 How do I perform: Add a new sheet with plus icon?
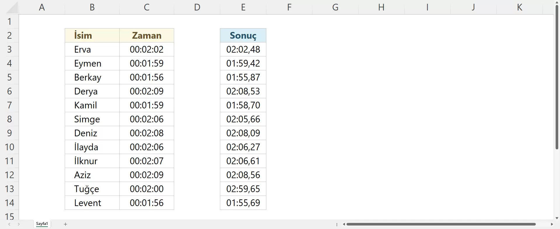pos(66,224)
